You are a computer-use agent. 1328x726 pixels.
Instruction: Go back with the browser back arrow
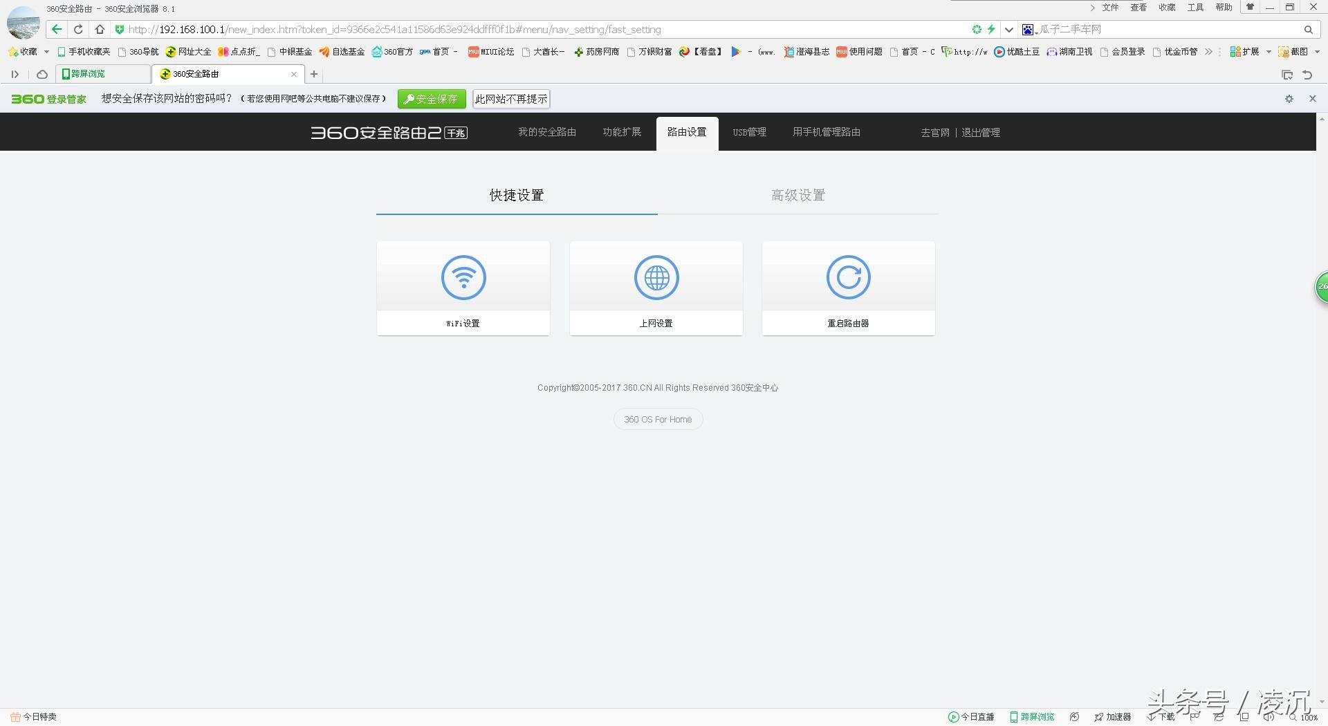click(x=57, y=29)
